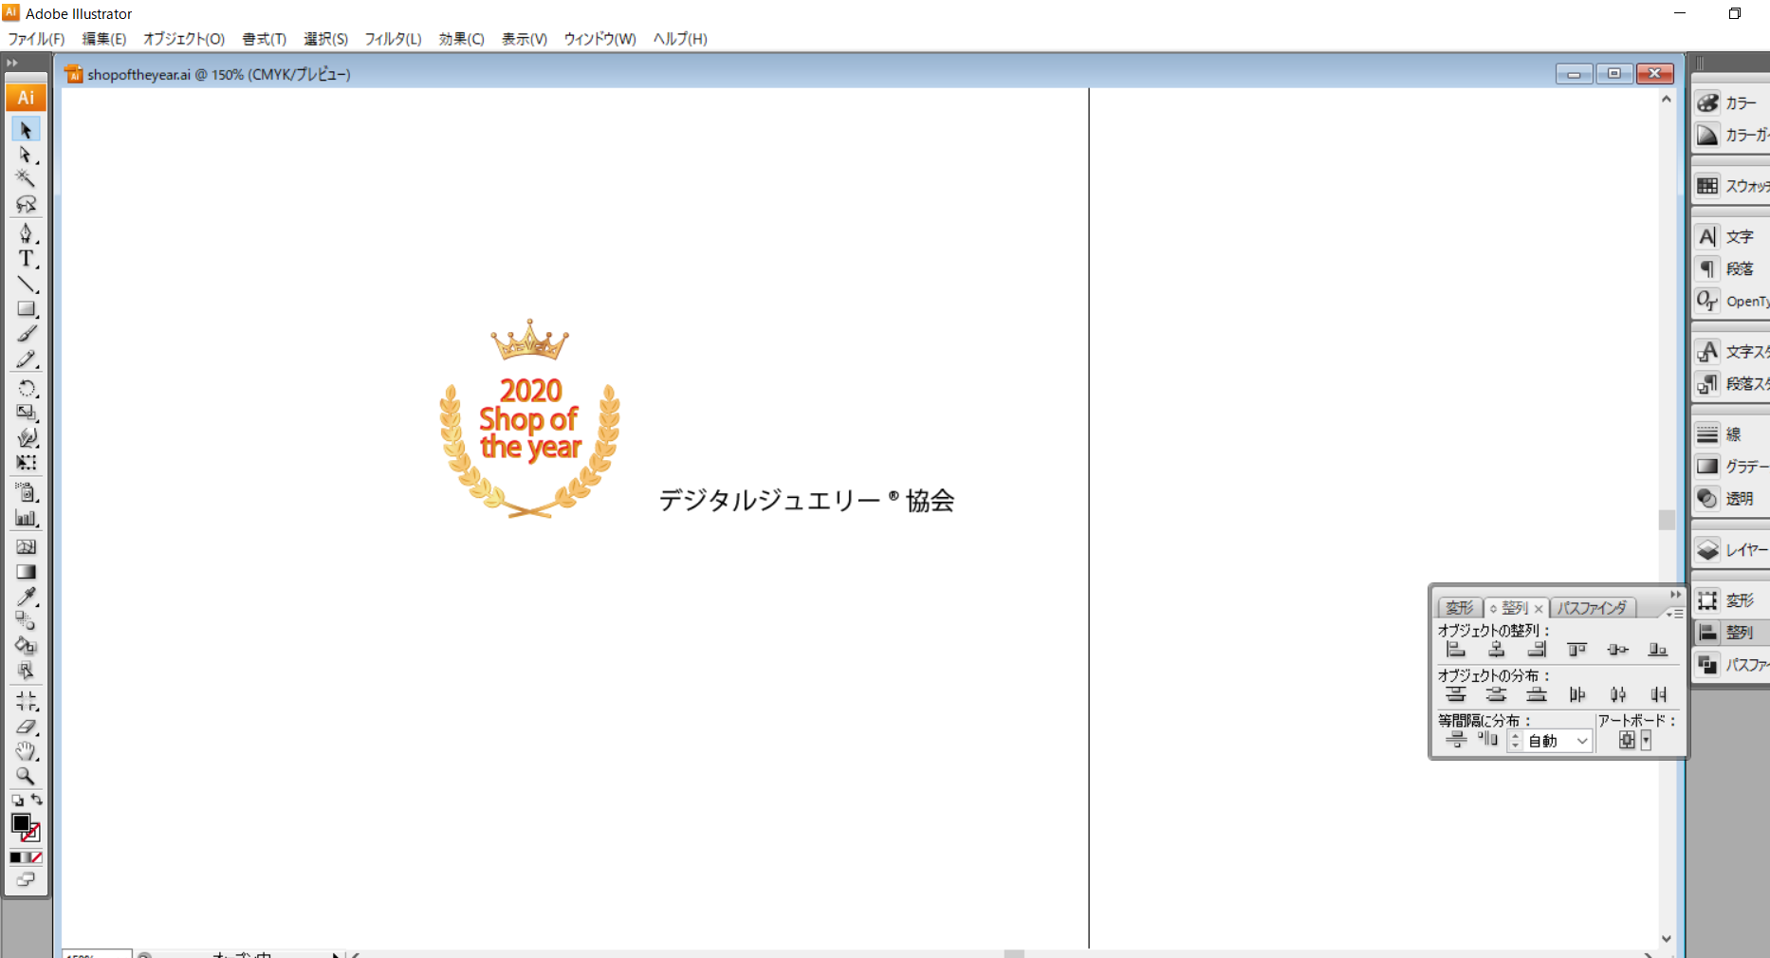This screenshot has height=958, width=1770.
Task: Distribute vertical spacing evenly
Action: pyautogui.click(x=1456, y=740)
